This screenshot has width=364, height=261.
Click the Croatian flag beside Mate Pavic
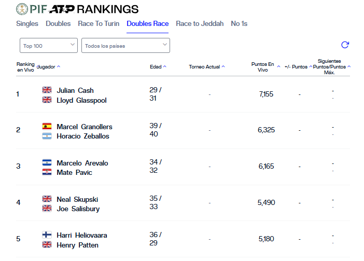pos(47,172)
